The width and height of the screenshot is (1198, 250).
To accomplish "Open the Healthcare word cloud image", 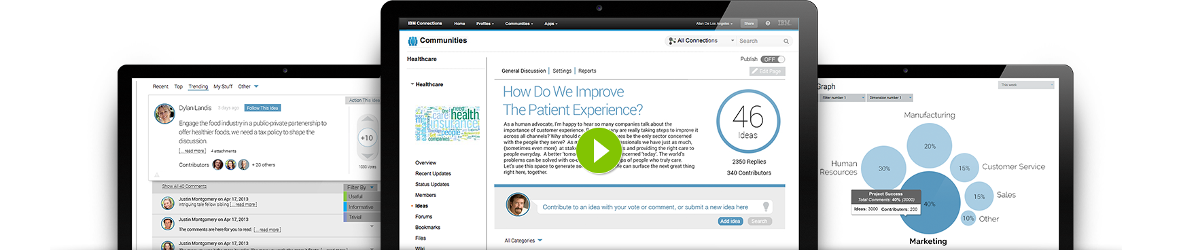I will 447,124.
